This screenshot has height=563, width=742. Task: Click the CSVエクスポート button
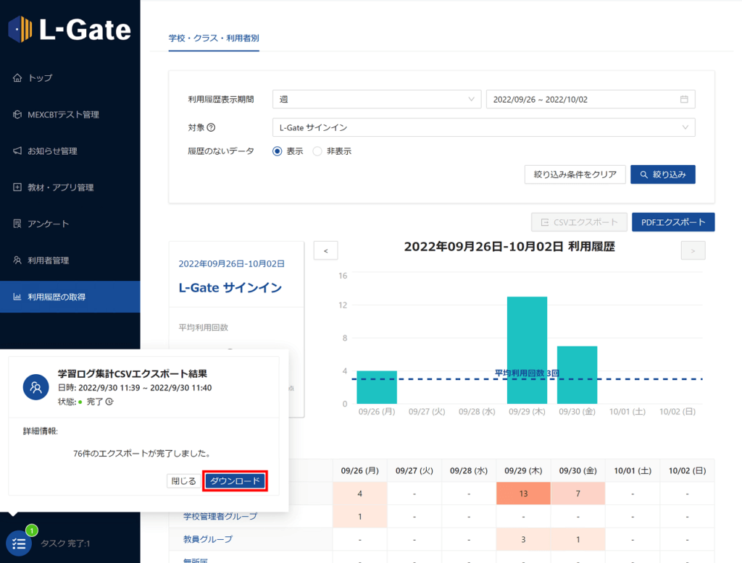click(x=579, y=222)
